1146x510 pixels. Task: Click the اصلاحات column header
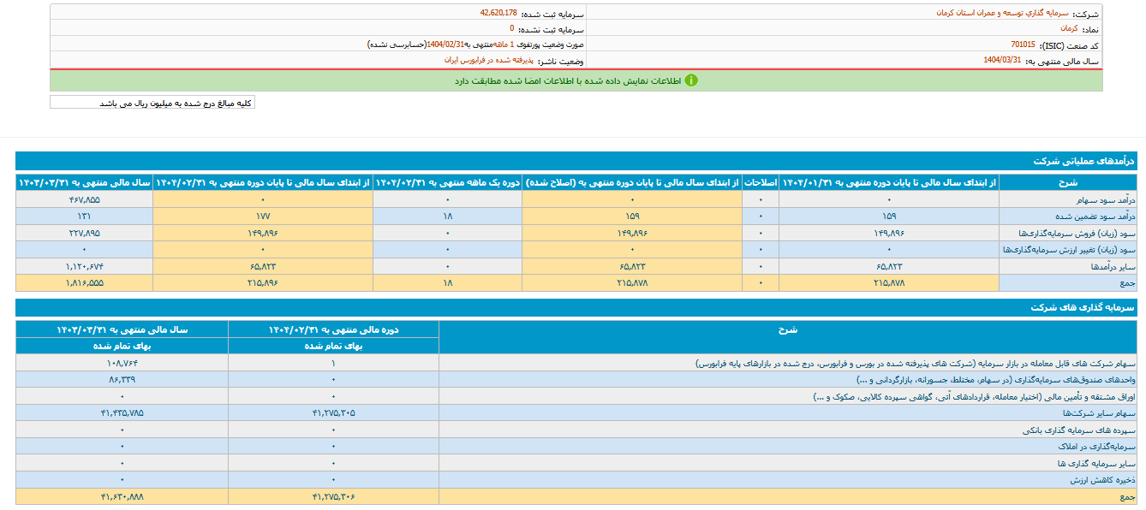point(761,182)
